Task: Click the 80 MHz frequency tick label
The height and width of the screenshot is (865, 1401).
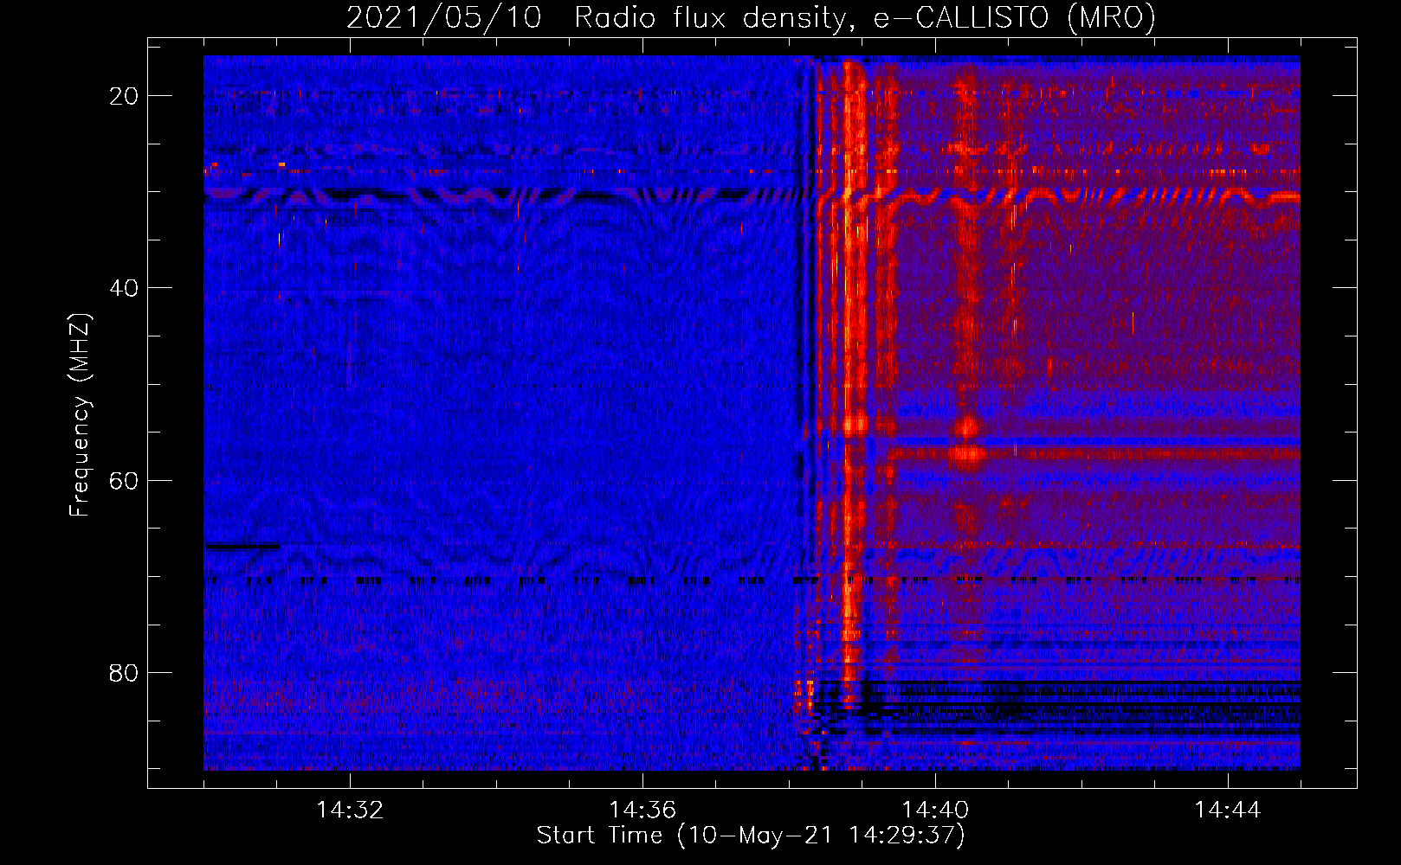Action: [x=125, y=672]
